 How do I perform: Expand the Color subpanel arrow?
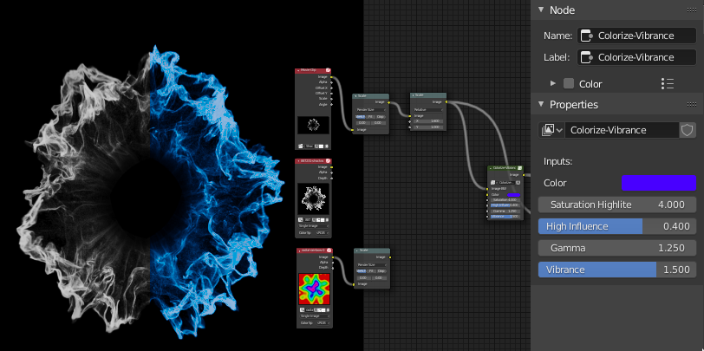553,84
